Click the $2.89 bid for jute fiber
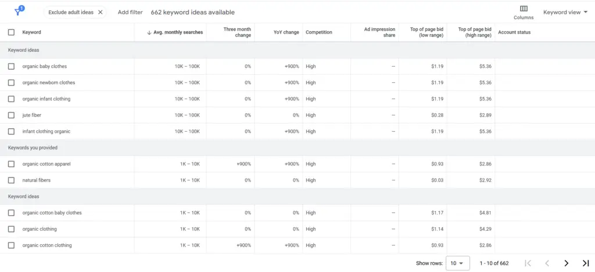Screen dimensions: 595x272 click(x=485, y=115)
